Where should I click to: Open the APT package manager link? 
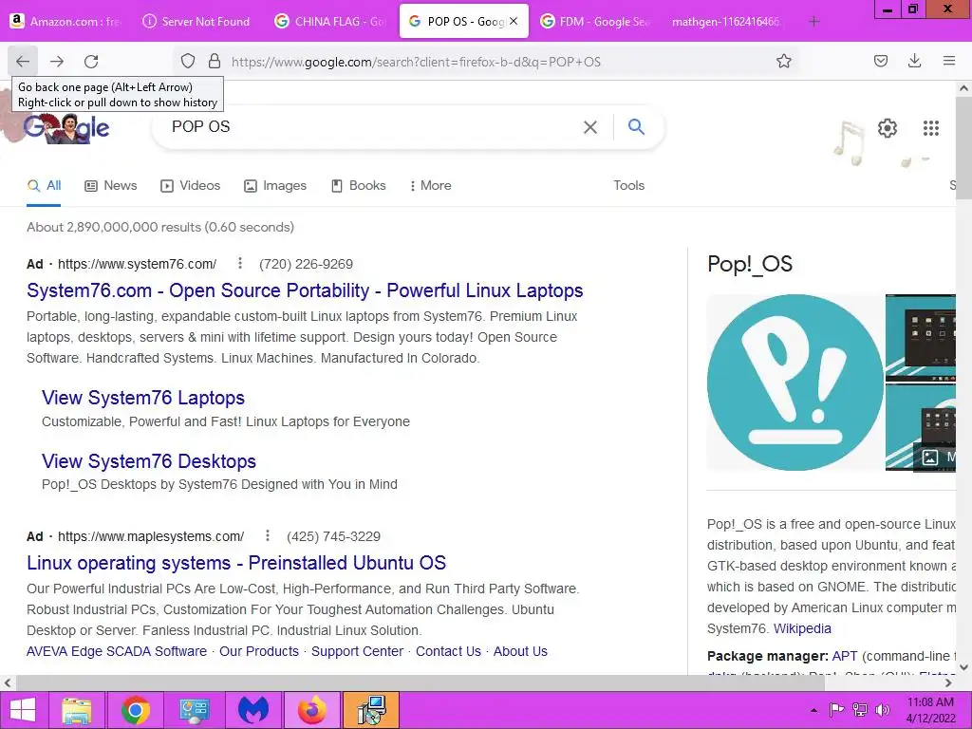point(845,655)
